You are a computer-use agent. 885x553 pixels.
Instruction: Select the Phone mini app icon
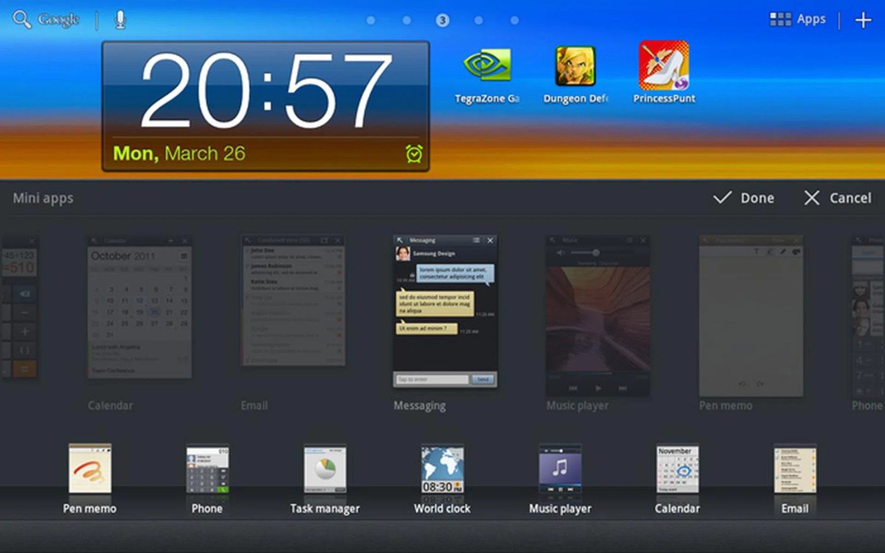207,469
